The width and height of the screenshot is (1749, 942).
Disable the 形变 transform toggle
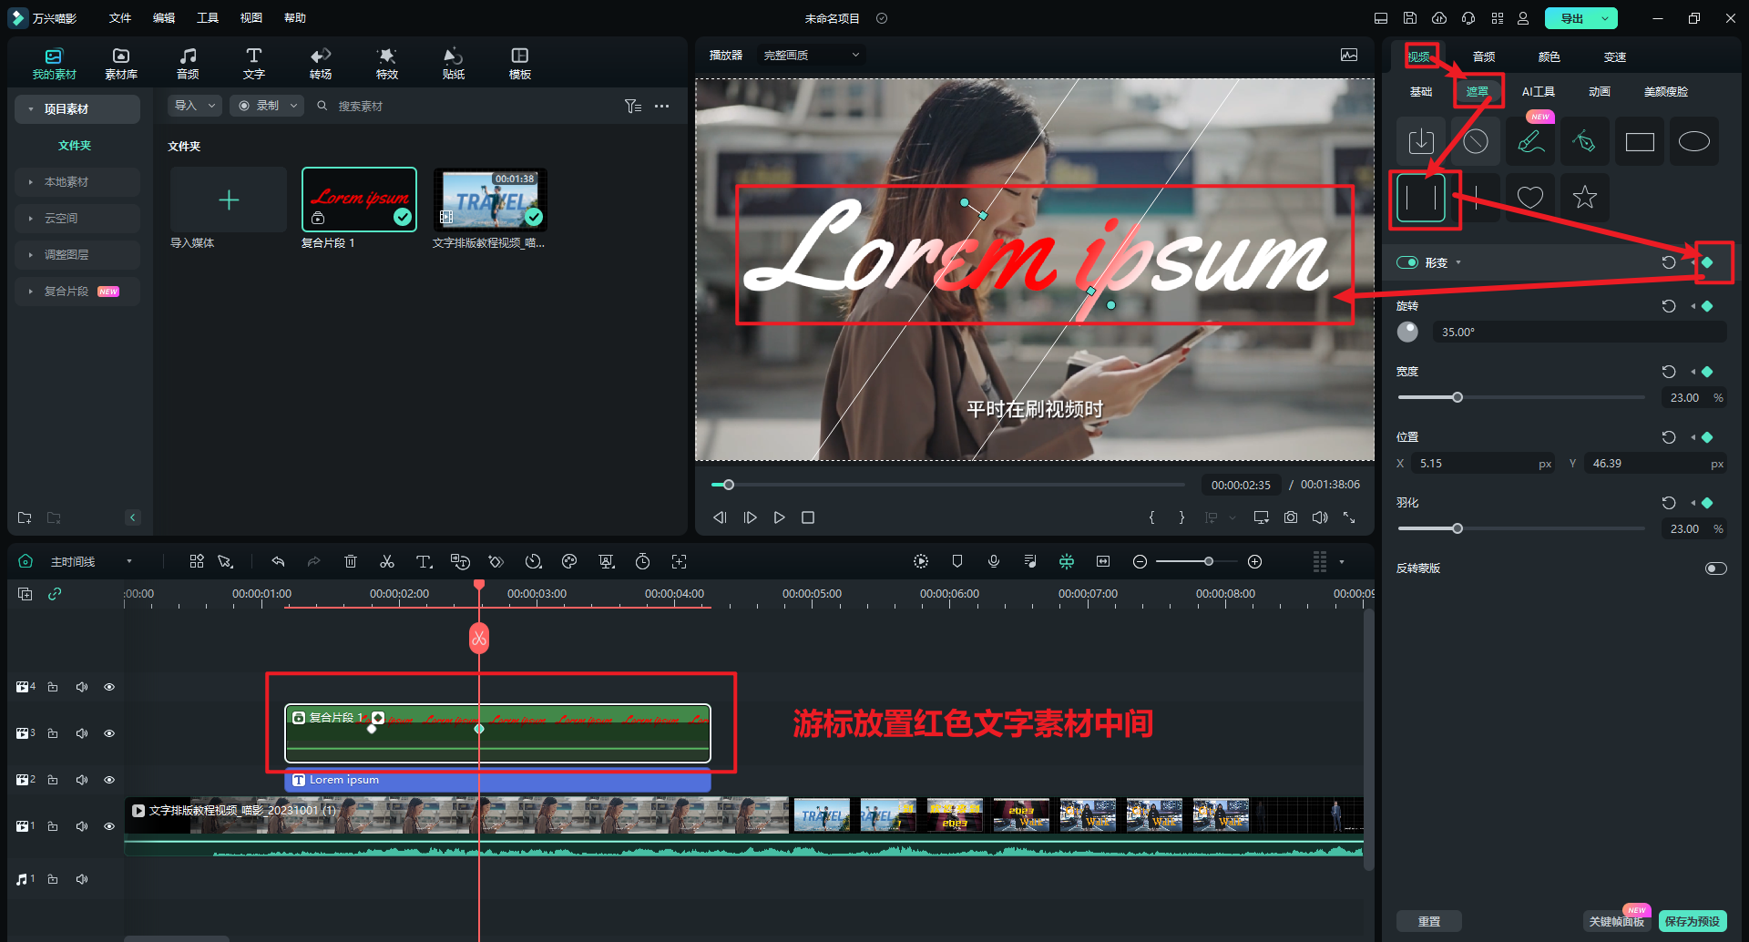pyautogui.click(x=1407, y=262)
